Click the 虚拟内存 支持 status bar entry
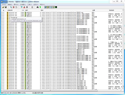The height and width of the screenshot is (95, 125). [x=38, y=93]
